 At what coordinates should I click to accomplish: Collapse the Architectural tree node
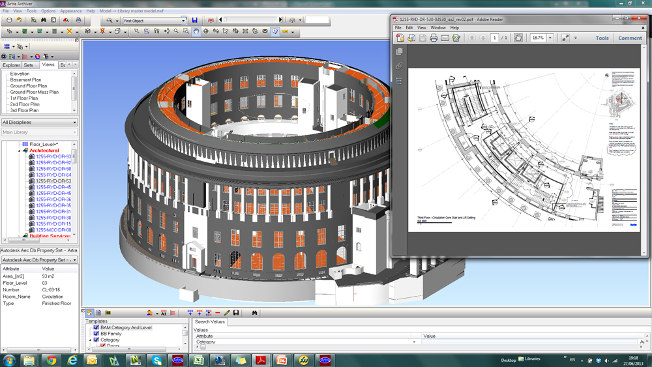(20, 151)
